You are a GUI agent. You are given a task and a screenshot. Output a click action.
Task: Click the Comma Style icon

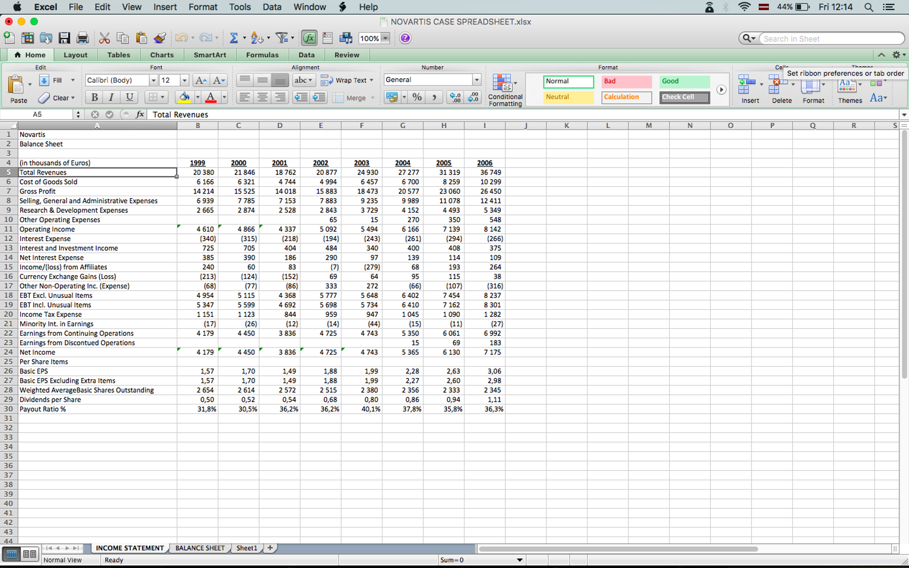(x=435, y=97)
